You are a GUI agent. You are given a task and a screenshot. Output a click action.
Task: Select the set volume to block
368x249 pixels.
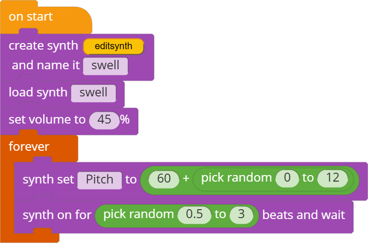click(47, 120)
